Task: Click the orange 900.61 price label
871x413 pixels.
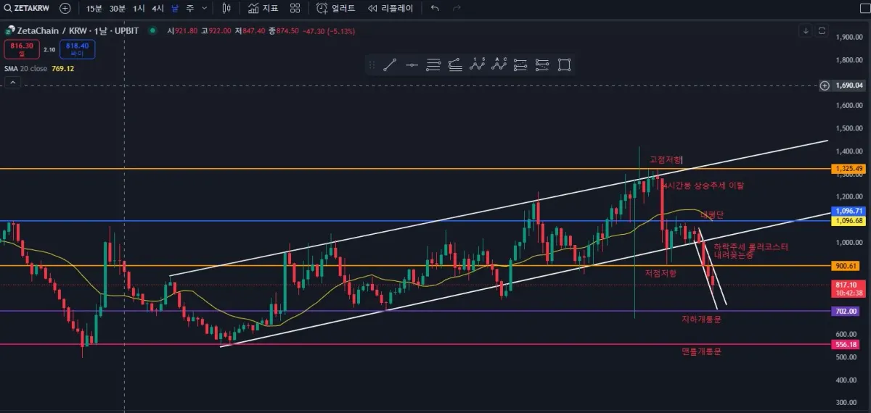Action: click(846, 266)
